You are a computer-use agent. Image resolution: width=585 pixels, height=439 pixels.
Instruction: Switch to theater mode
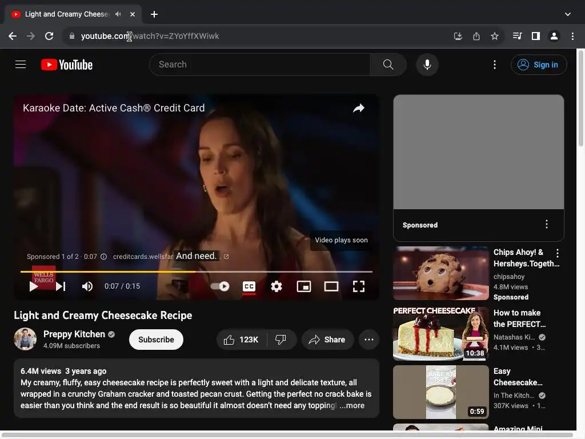331,286
